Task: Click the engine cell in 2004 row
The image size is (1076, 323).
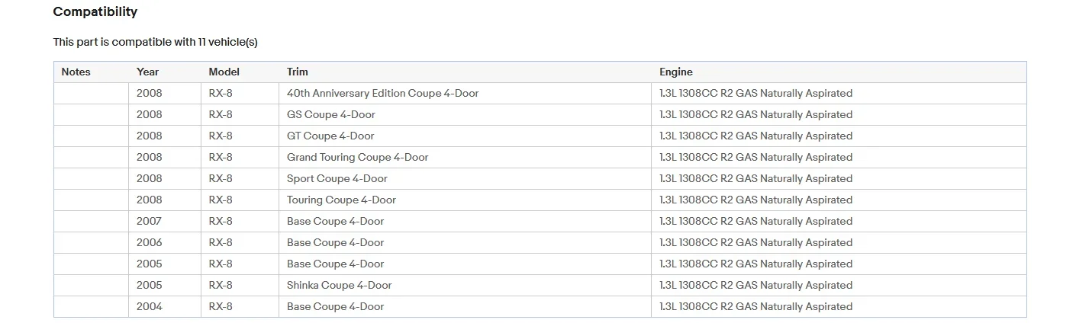Action: point(755,306)
